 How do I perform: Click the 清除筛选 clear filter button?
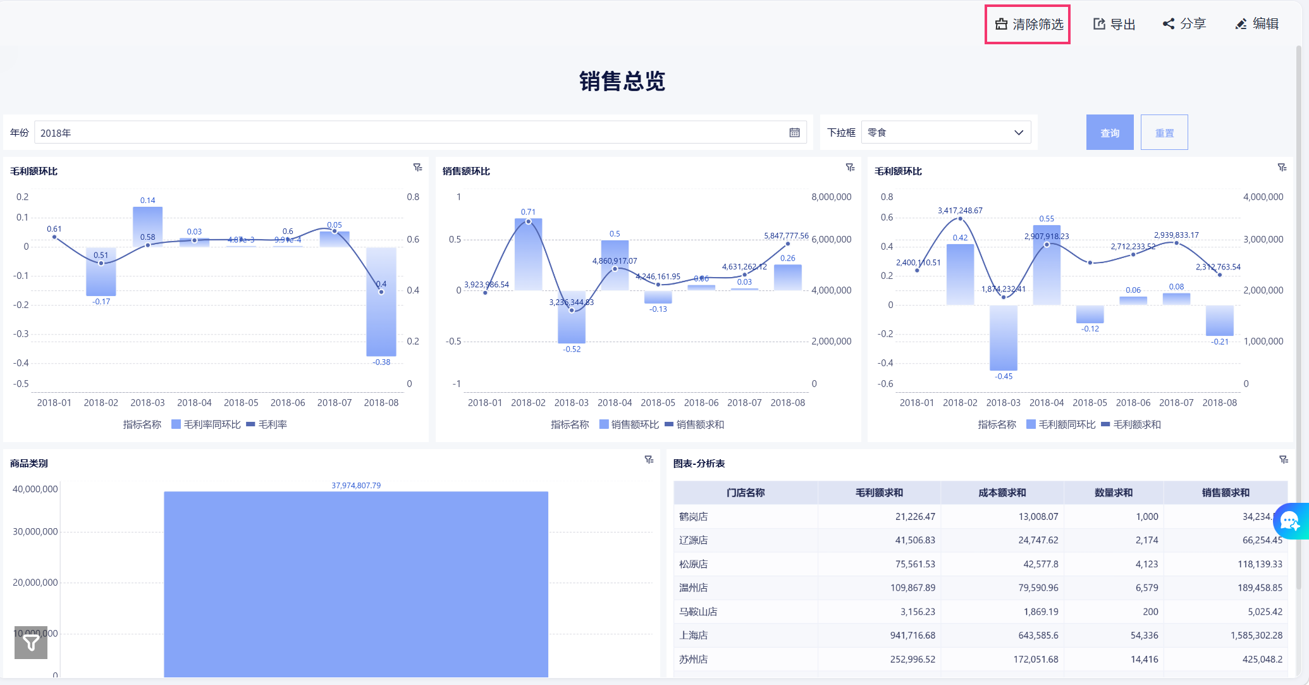click(1028, 25)
